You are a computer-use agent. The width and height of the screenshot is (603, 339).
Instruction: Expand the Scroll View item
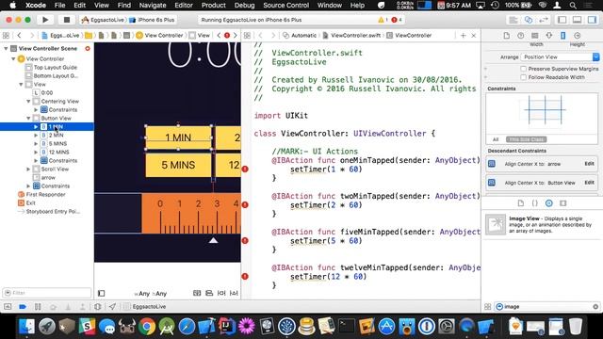[28, 169]
